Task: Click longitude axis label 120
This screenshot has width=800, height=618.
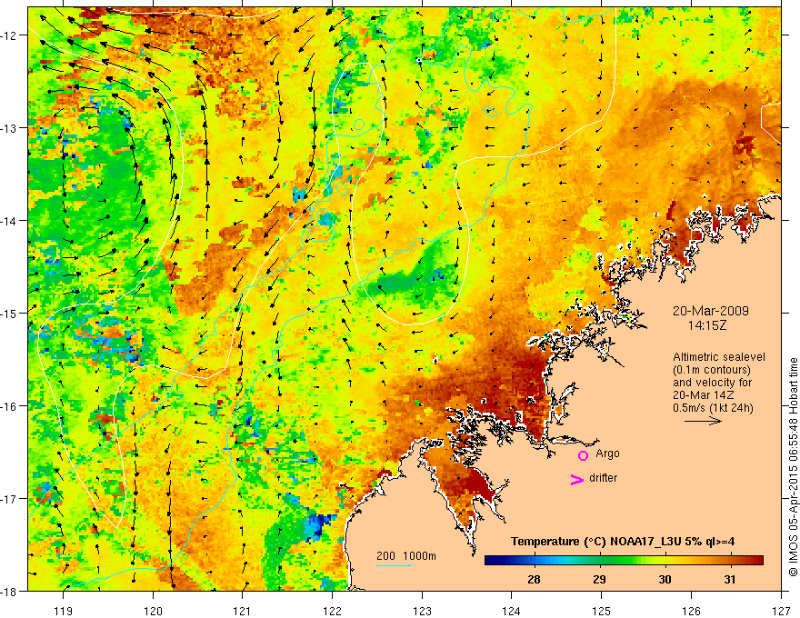Action: point(153,611)
